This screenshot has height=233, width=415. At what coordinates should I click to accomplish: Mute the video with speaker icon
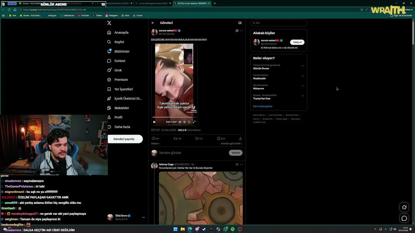coord(180,122)
